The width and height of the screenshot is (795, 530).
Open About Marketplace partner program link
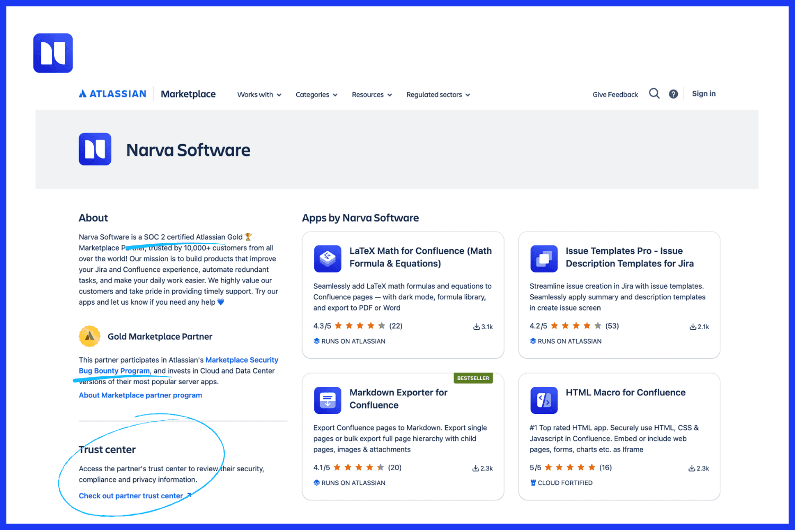click(x=140, y=395)
